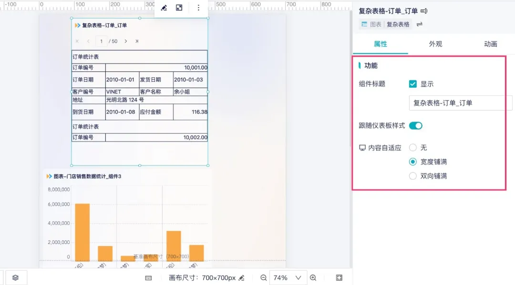The image size is (515, 285).
Task: Click the rename icon beside the component title
Action: click(424, 11)
